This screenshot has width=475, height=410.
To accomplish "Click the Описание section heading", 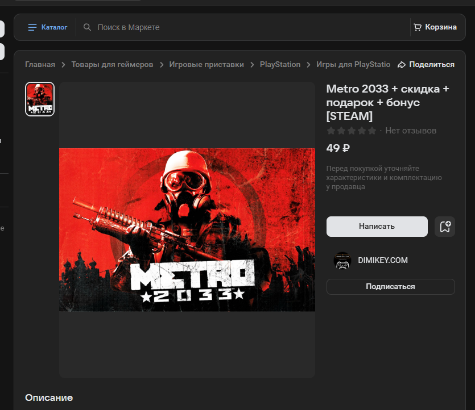I will 49,398.
